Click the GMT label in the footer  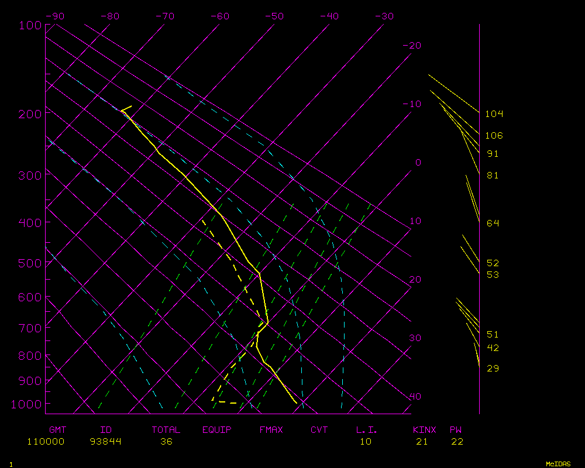point(57,430)
